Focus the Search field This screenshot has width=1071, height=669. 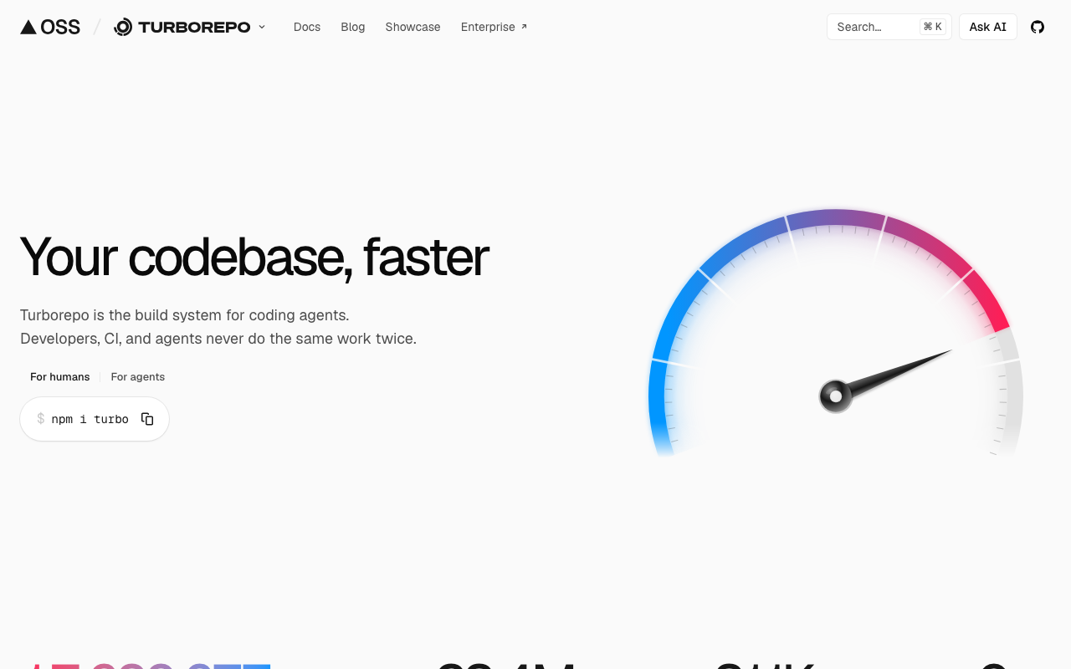pyautogui.click(x=889, y=27)
